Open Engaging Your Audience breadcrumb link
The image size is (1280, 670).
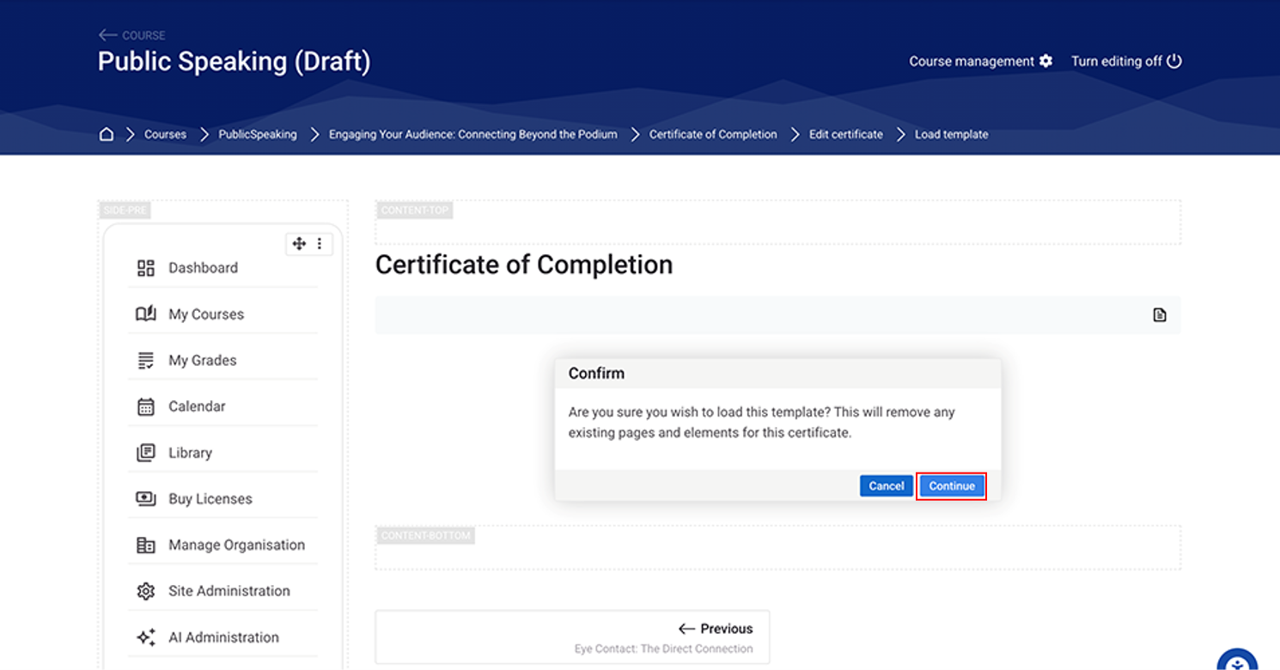pyautogui.click(x=472, y=134)
